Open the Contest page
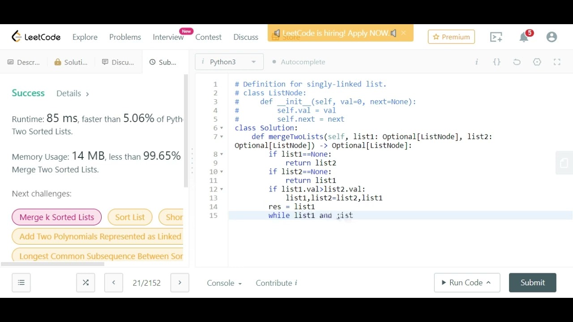 [x=208, y=37]
